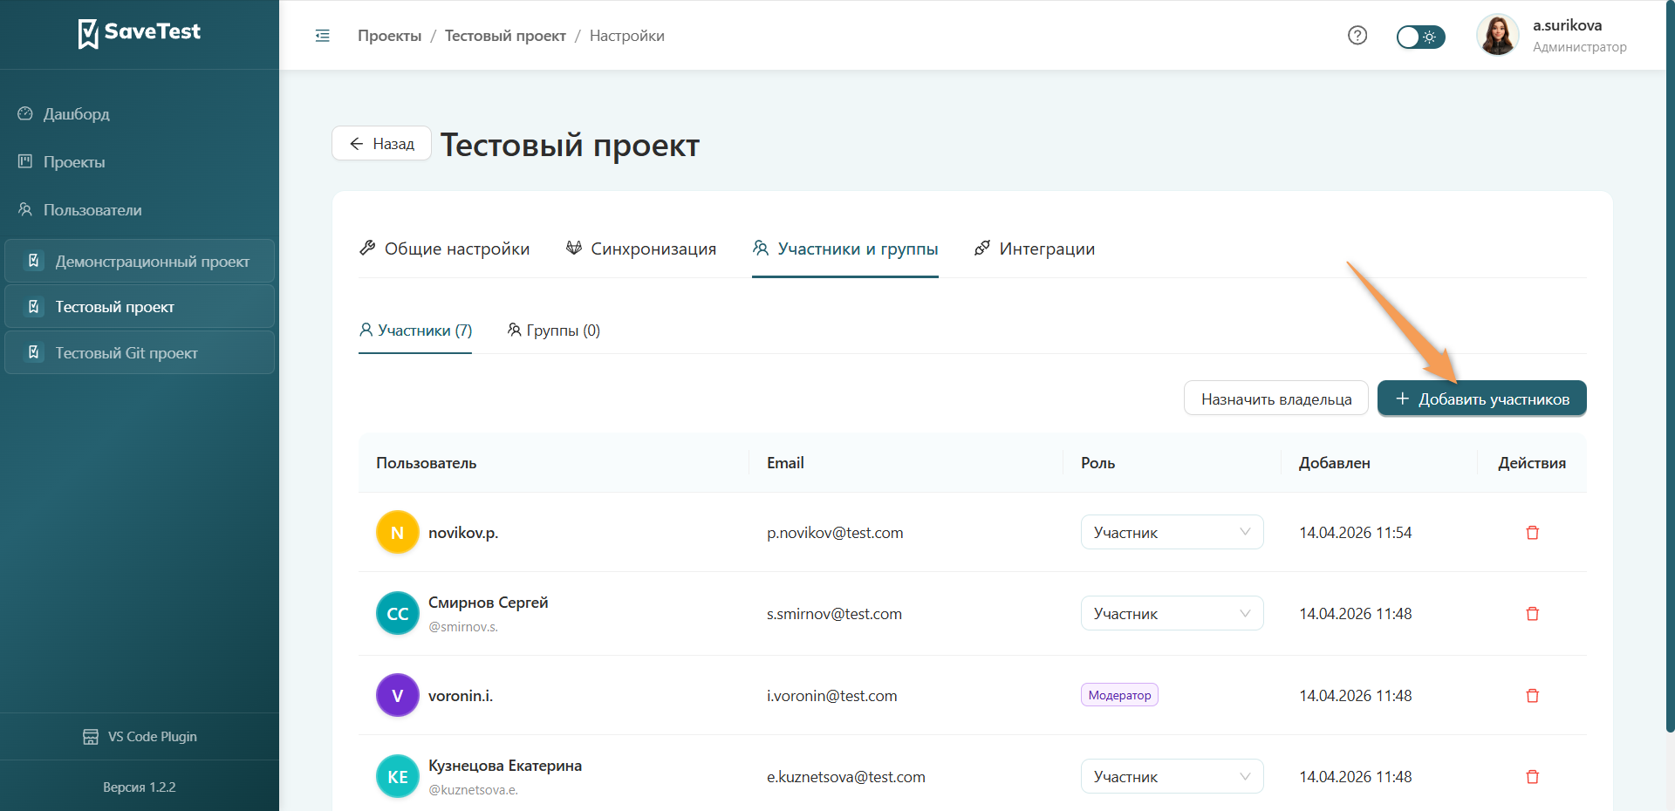Screen dimensions: 1675x811
Task: Click the Добавлен column header
Action: [x=1334, y=463]
